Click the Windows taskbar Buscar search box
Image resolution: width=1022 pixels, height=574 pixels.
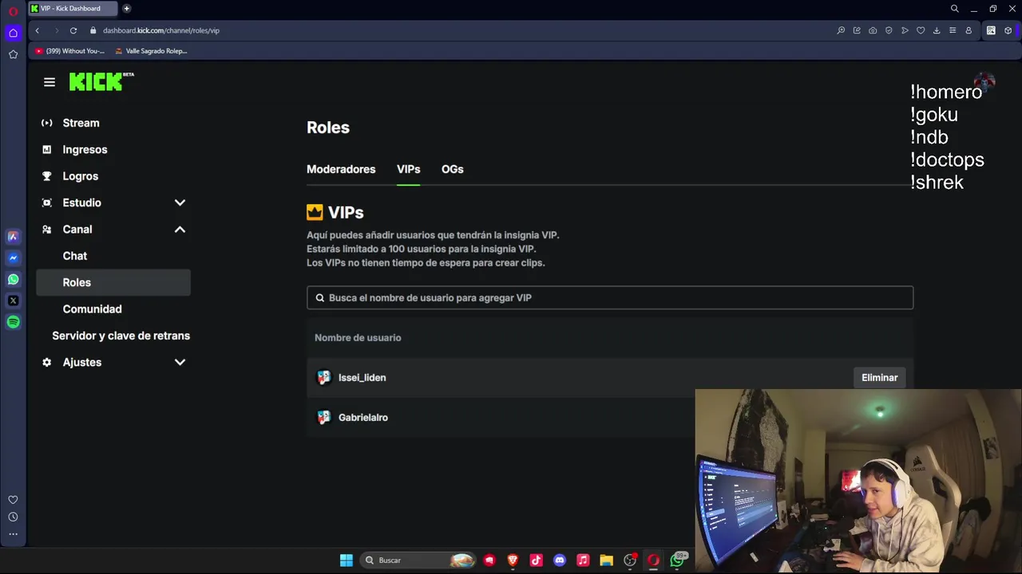[x=418, y=560]
